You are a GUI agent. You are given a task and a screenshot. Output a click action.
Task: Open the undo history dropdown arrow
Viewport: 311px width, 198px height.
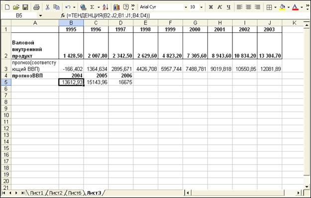74,7
